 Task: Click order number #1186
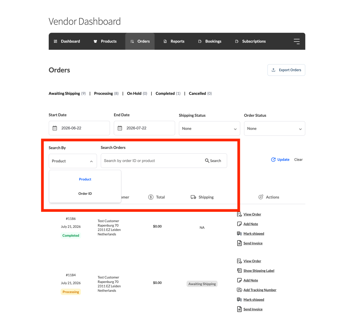71,219
